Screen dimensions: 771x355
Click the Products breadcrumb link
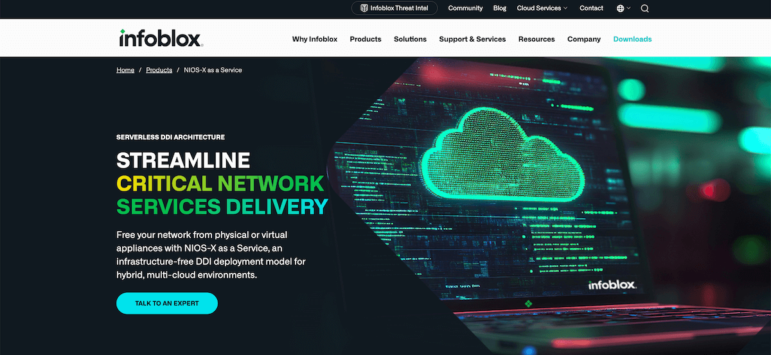[159, 70]
